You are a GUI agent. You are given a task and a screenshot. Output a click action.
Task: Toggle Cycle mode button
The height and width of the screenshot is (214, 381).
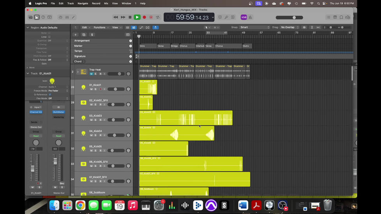coord(158,17)
